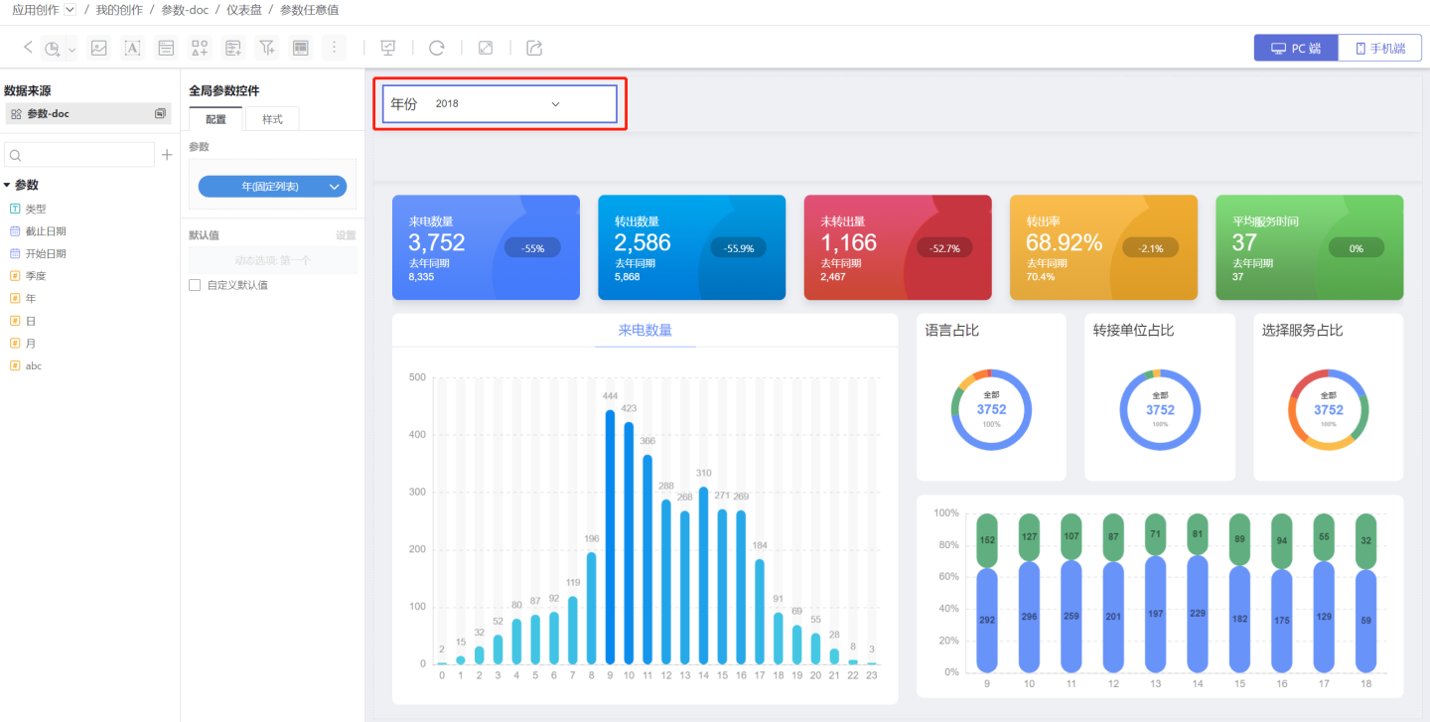The height and width of the screenshot is (722, 1430).
Task: Click the add image icon in the toolbar
Action: click(x=98, y=48)
